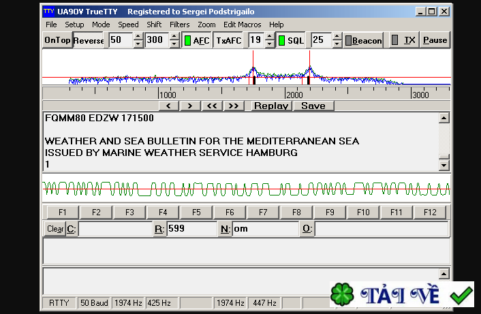
Task: Toggle the TX transmit button
Action: click(403, 40)
